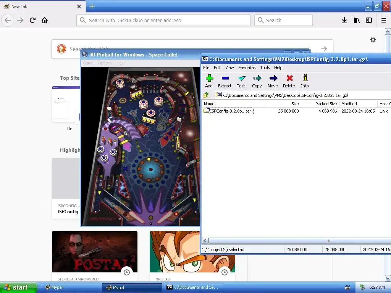391x293 pixels.
Task: Open the Windows Start button
Action: [18, 287]
